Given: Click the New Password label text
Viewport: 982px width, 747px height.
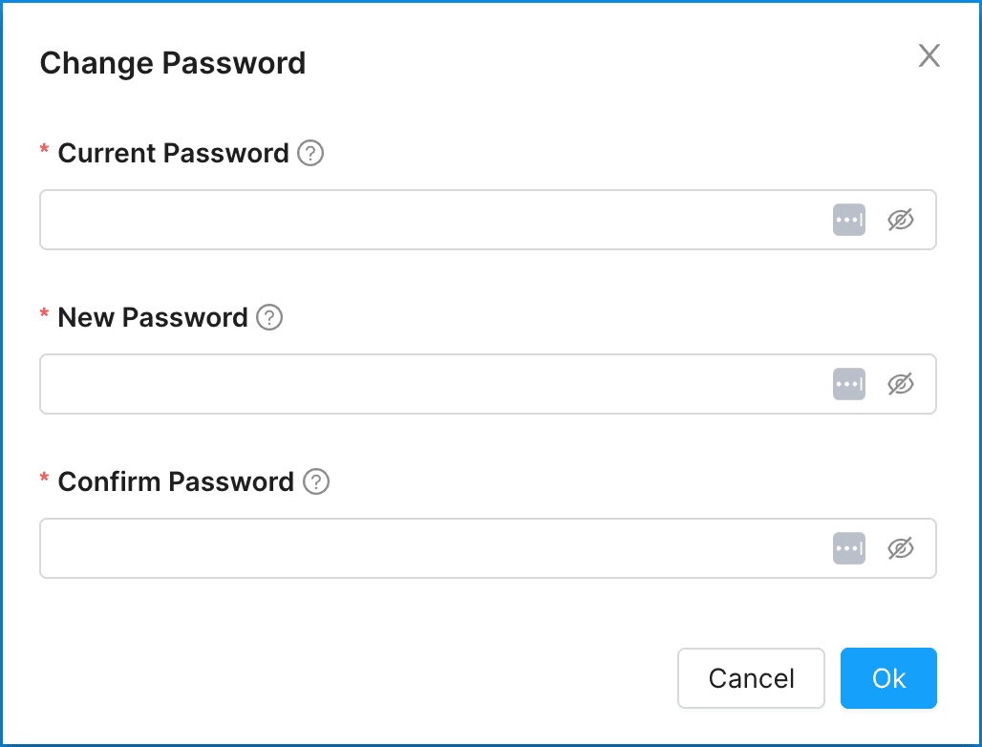Looking at the screenshot, I should tap(153, 317).
